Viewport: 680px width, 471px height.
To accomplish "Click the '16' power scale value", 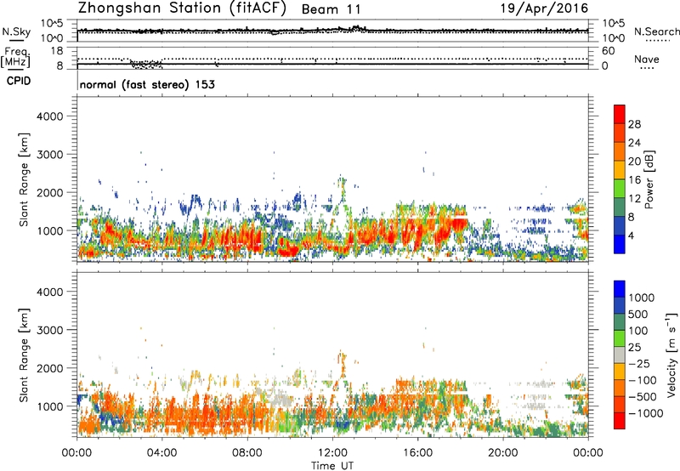I will (x=634, y=180).
